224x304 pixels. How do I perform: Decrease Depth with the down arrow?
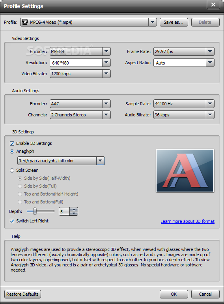click(74, 213)
